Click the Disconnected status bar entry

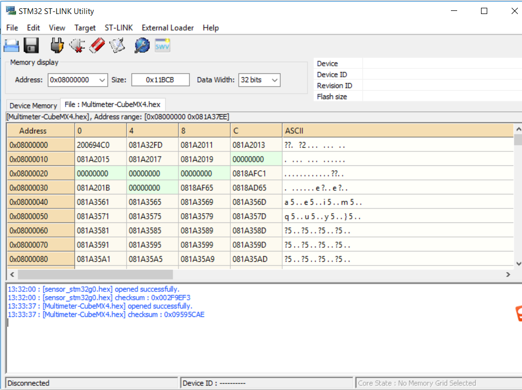coord(92,383)
